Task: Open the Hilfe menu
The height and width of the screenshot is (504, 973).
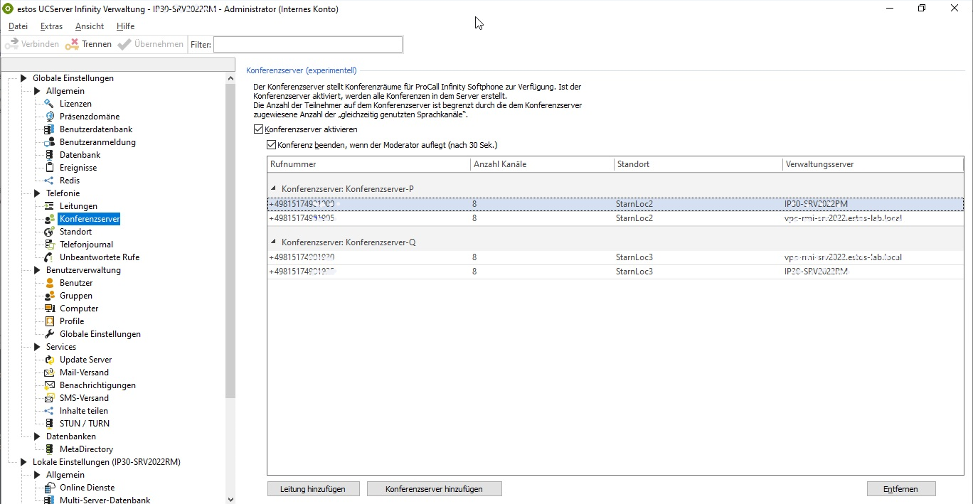Action: click(x=125, y=26)
